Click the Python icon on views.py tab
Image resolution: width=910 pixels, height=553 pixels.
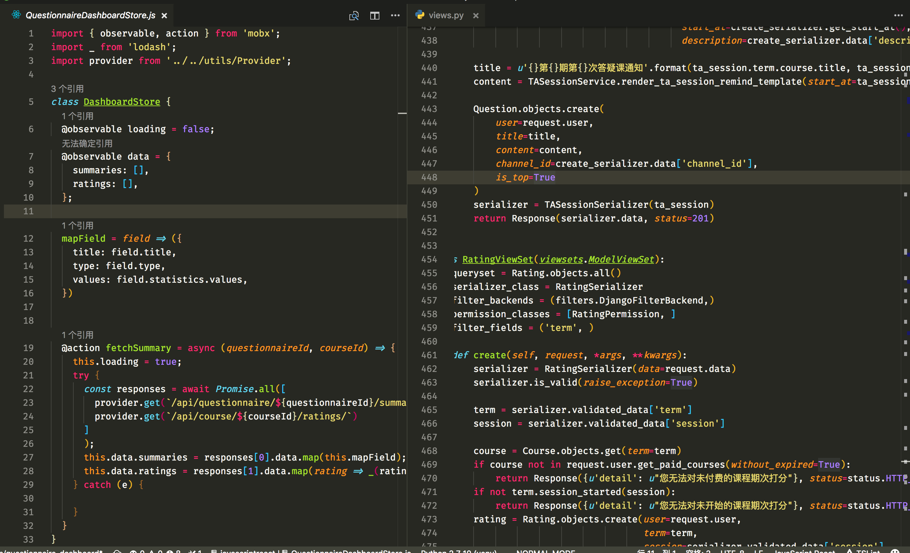coord(419,15)
